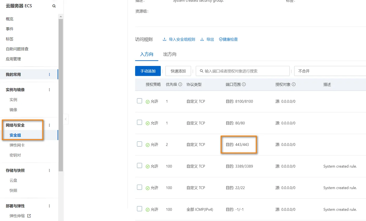The image size is (366, 221).
Task: Click the 目的: 3389/3389 port cell
Action: pos(239,166)
